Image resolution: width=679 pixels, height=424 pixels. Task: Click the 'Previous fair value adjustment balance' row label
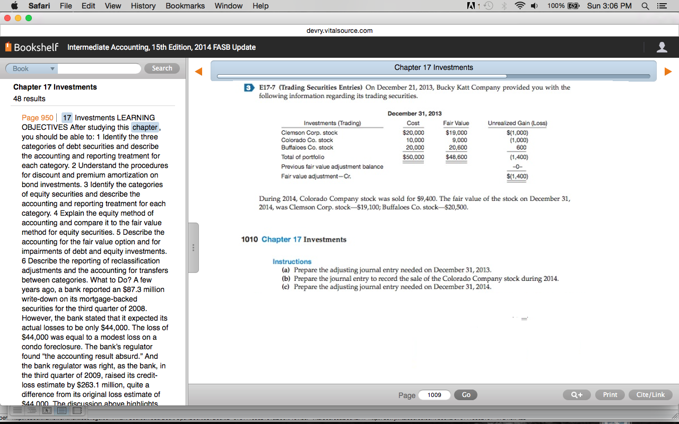pos(332,166)
